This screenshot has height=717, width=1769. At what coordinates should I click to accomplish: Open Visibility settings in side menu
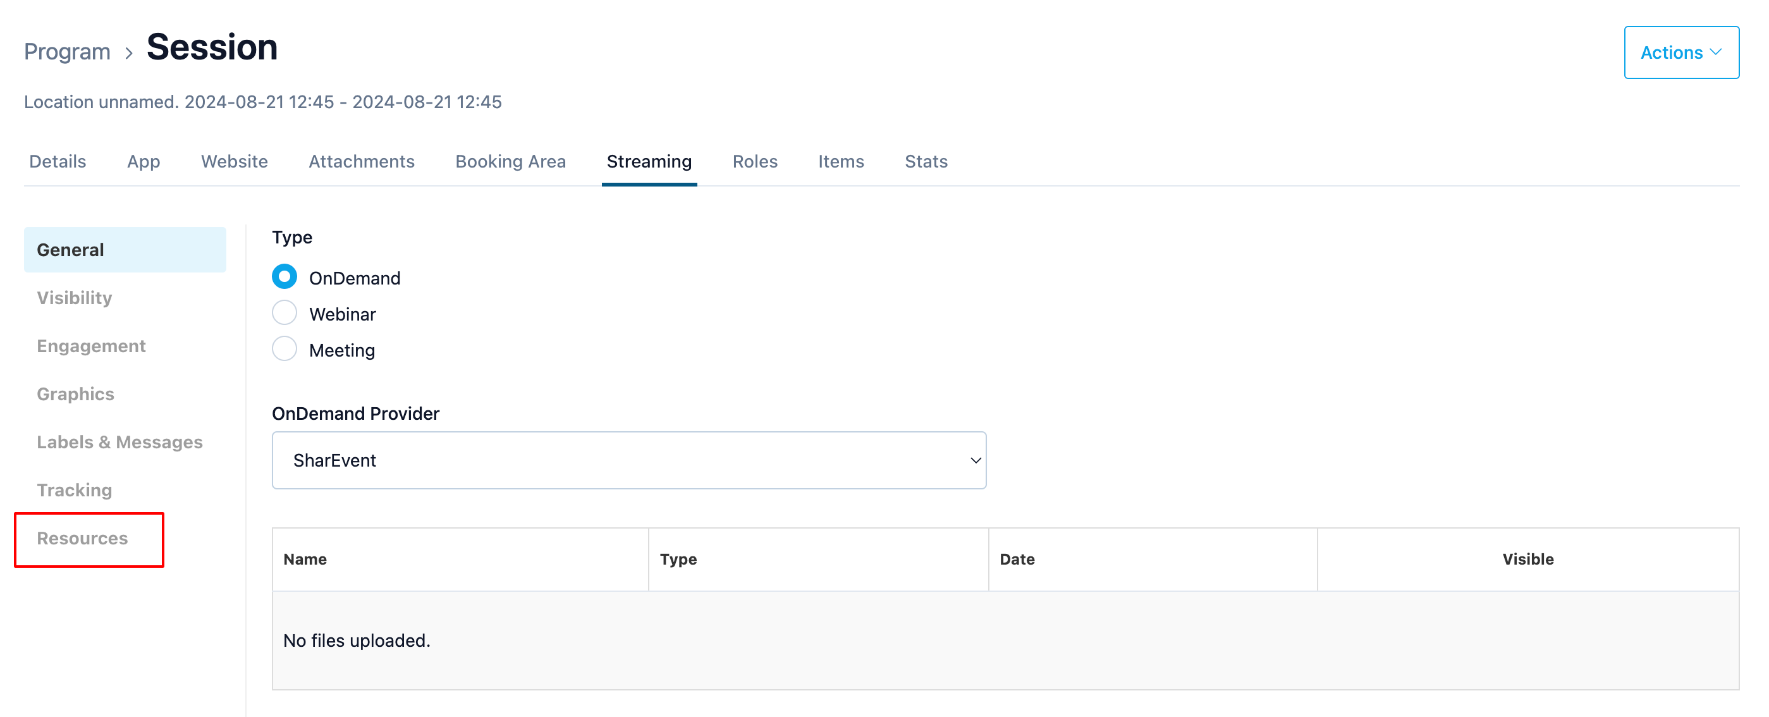tap(74, 298)
